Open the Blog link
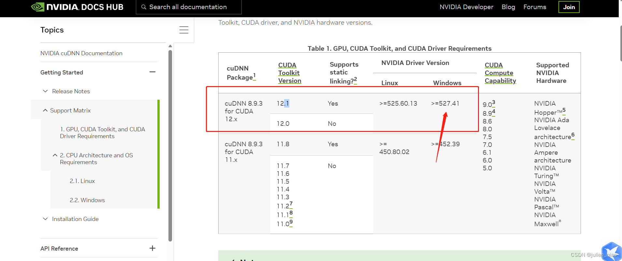Screen dimensions: 622x261 [x=508, y=7]
